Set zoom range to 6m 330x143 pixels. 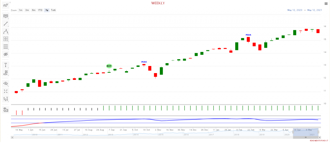(x=34, y=10)
